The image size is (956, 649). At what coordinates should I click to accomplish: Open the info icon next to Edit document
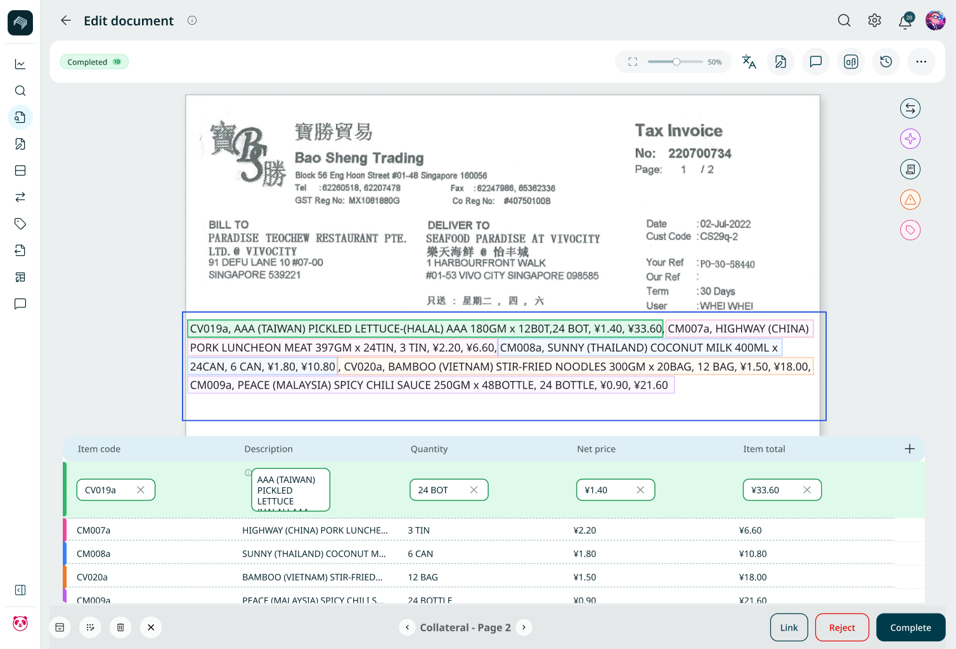[x=192, y=20]
